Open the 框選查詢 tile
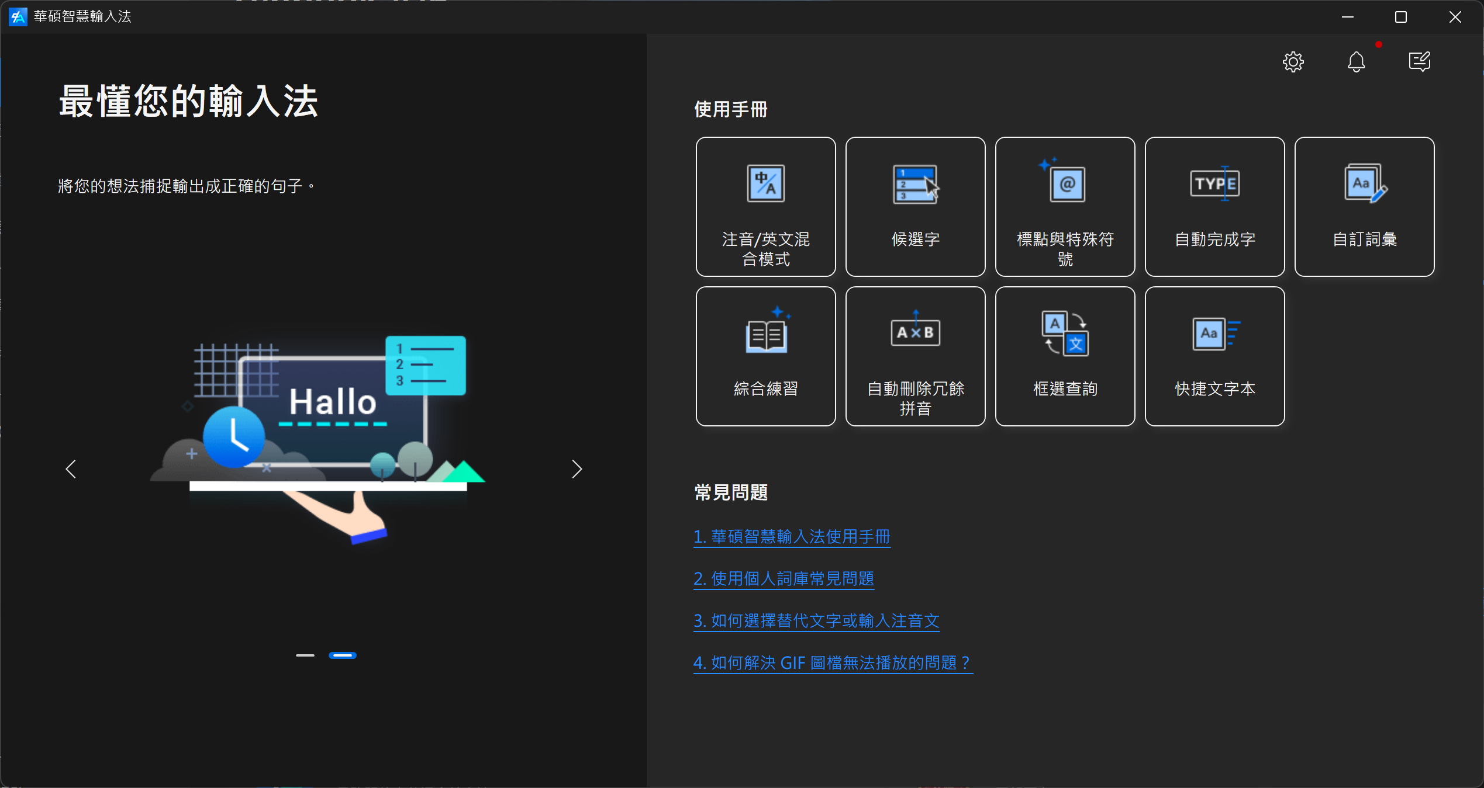Screen dimensions: 1484x788 coord(1065,356)
